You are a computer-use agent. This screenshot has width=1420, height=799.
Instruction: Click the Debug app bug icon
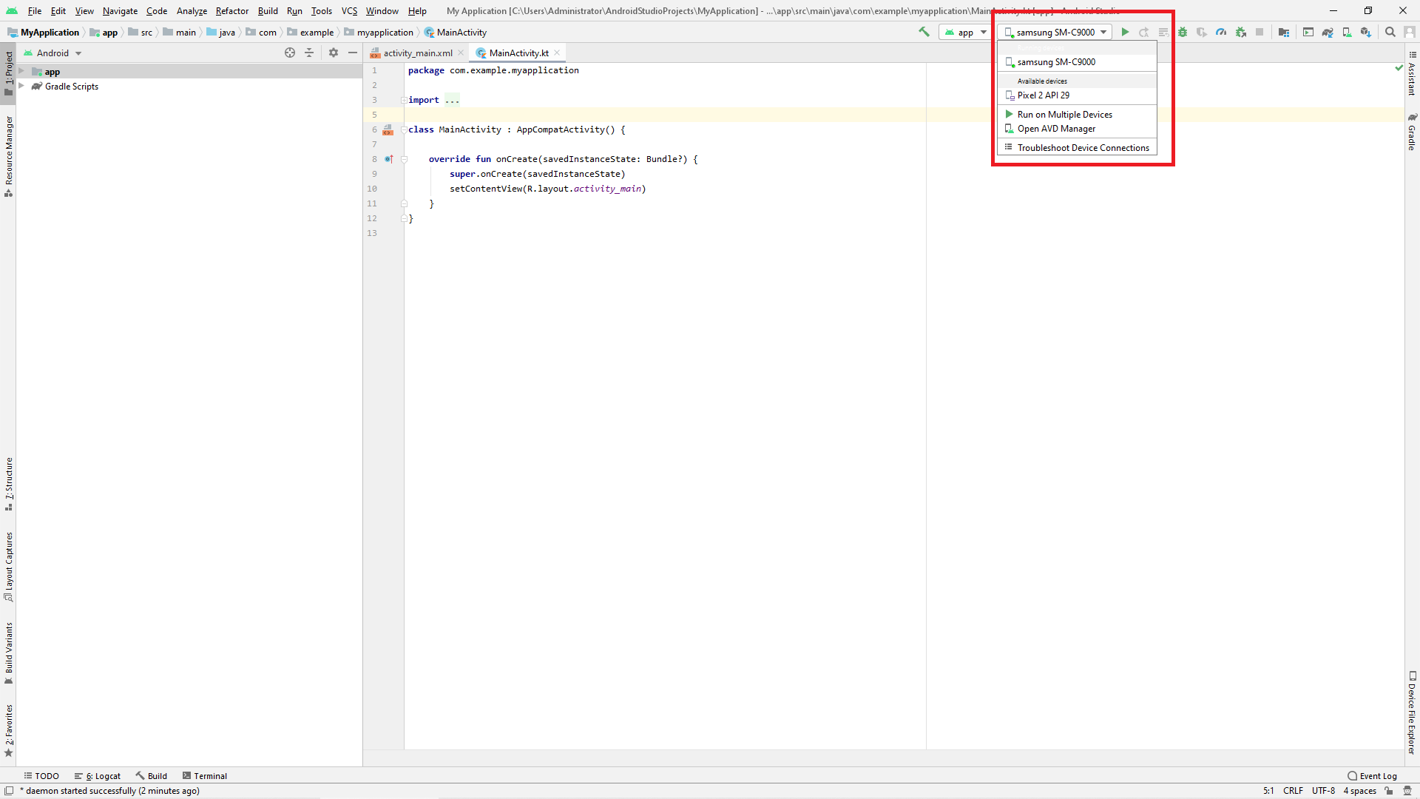click(1183, 32)
